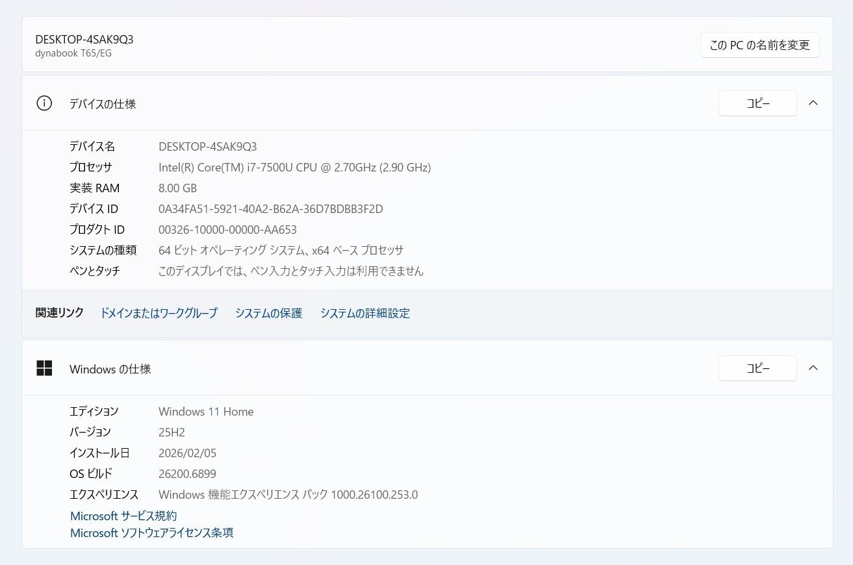Select the プロダクト ID label
Image resolution: width=853 pixels, height=565 pixels.
click(x=97, y=230)
